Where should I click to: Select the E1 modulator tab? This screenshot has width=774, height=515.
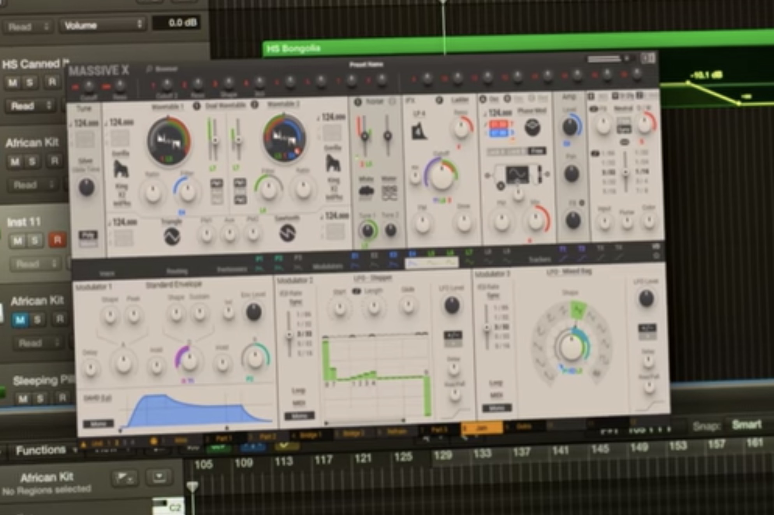coord(355,260)
